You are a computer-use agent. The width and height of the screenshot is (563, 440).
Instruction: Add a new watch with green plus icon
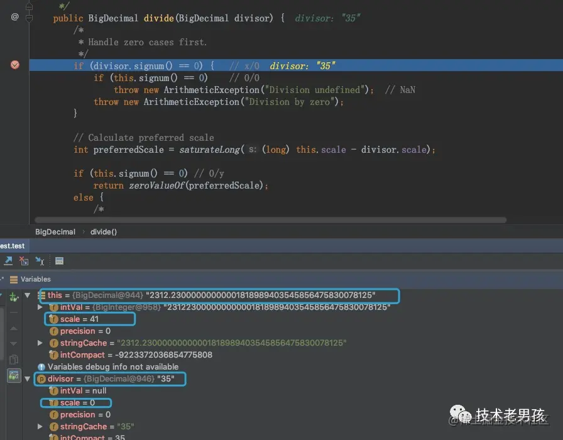tap(14, 297)
